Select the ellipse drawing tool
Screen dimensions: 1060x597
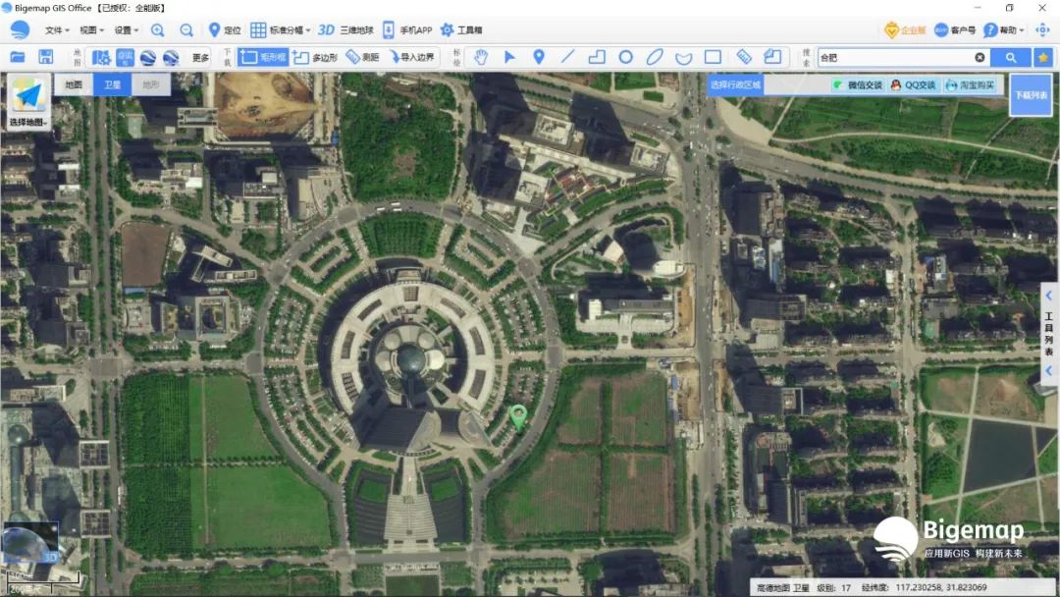coord(655,58)
